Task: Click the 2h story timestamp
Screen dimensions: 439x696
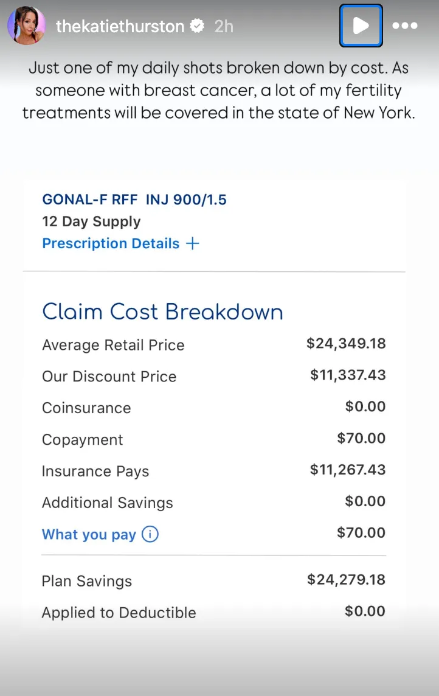Action: [224, 26]
